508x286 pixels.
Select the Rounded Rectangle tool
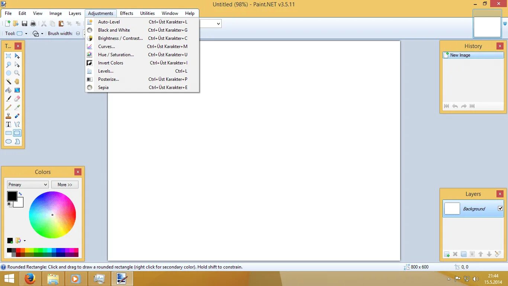click(x=17, y=133)
